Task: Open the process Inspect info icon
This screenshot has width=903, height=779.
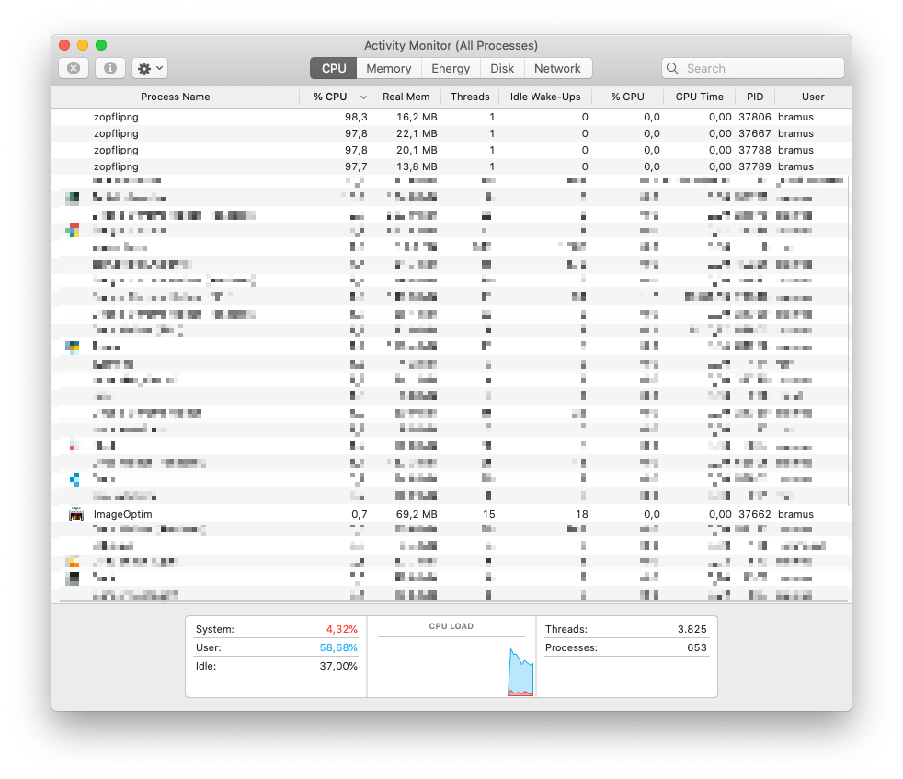Action: [x=110, y=69]
